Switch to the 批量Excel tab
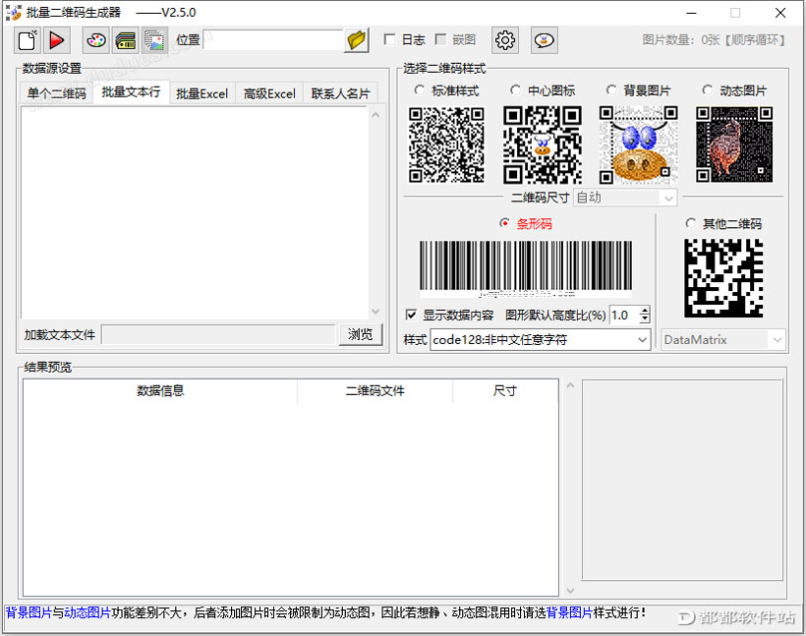This screenshot has width=806, height=636. [x=202, y=93]
